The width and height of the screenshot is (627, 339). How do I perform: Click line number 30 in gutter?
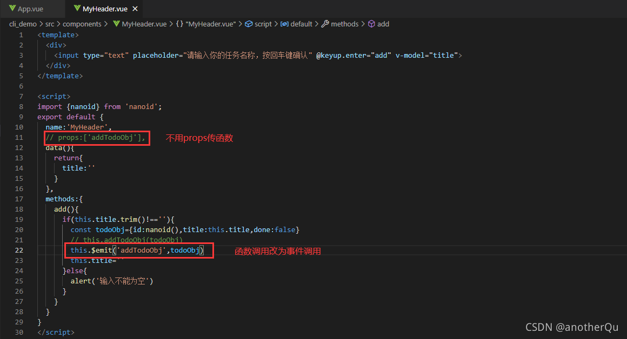click(x=19, y=332)
